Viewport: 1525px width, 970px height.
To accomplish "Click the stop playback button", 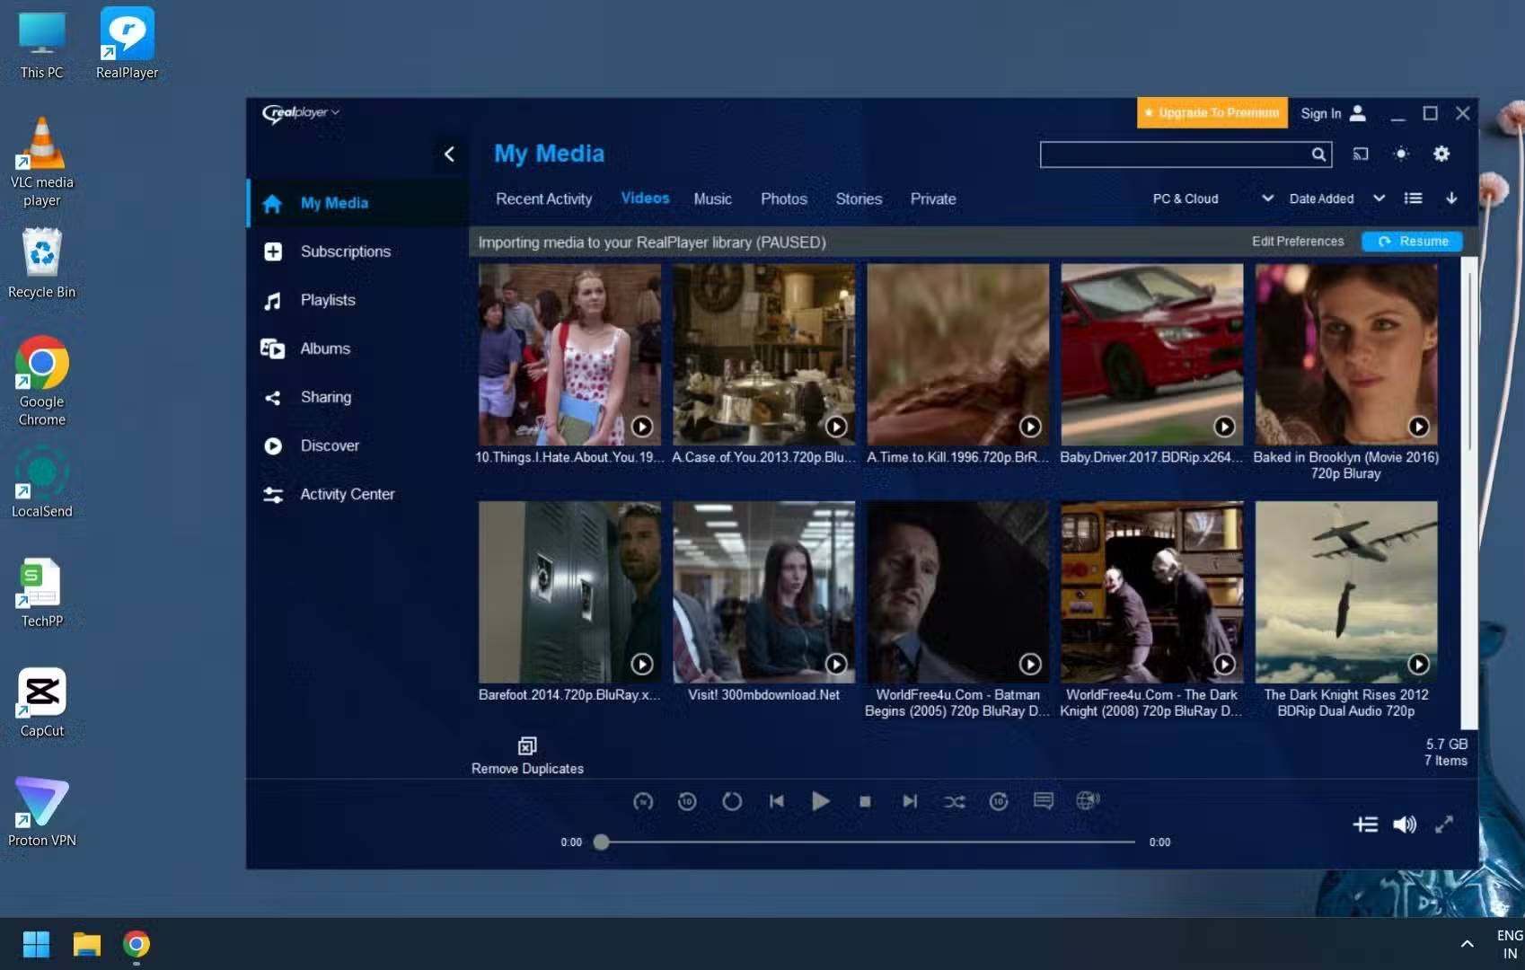I will click(865, 801).
